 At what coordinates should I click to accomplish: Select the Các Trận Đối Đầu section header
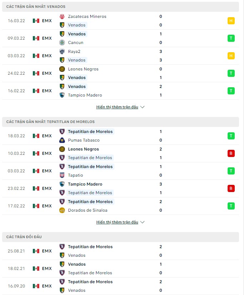coord(24,237)
